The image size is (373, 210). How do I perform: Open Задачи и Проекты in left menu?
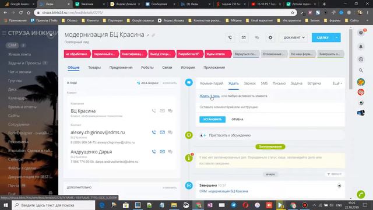24,63
